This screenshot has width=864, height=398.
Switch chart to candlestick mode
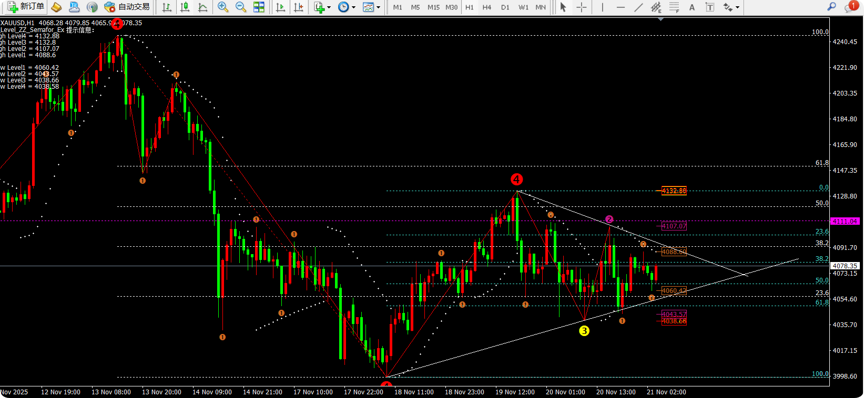pyautogui.click(x=185, y=7)
